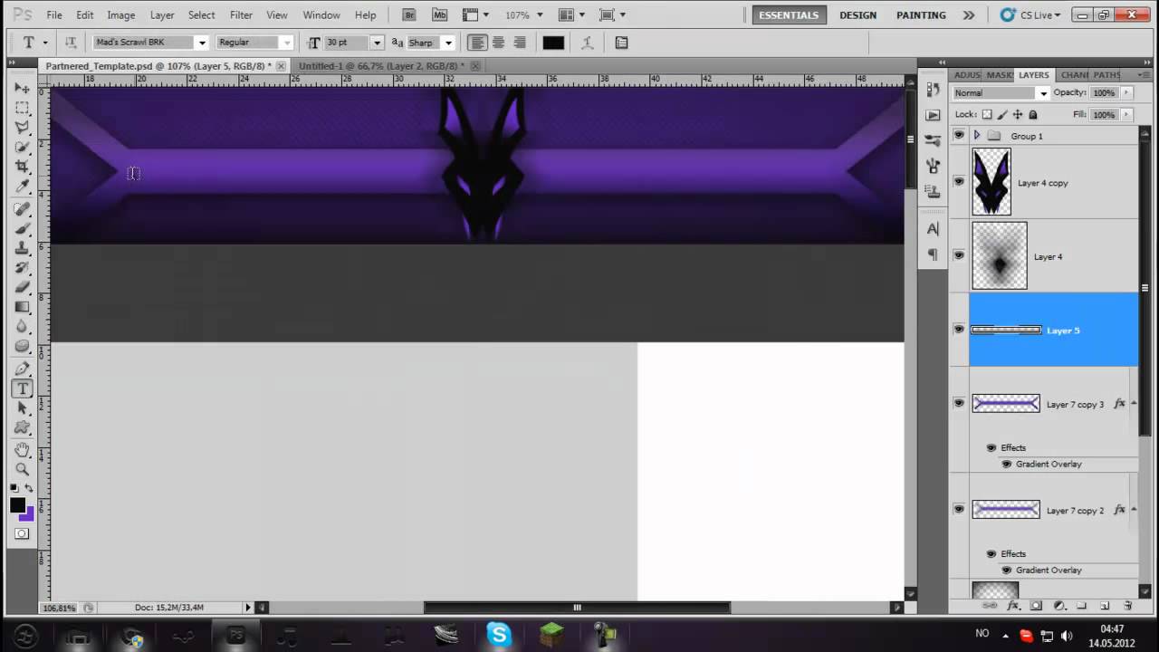1159x652 pixels.
Task: Center align the text
Action: [498, 43]
